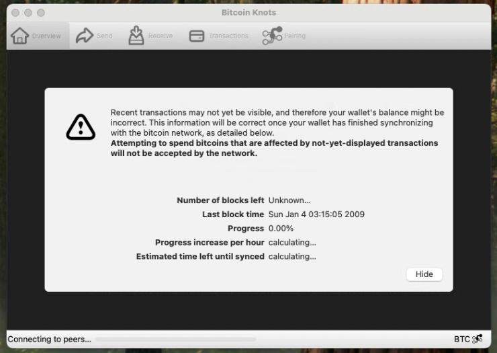Switch to the Send tab label
Viewport: 497px width, 353px height.
point(105,36)
